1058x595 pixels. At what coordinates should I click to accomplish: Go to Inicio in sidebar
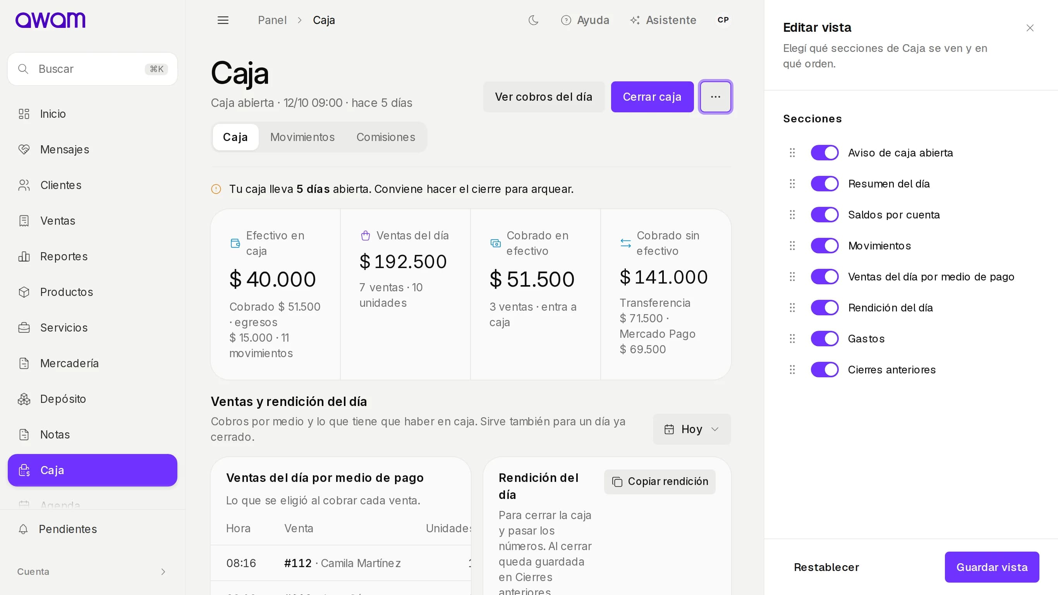click(93, 114)
